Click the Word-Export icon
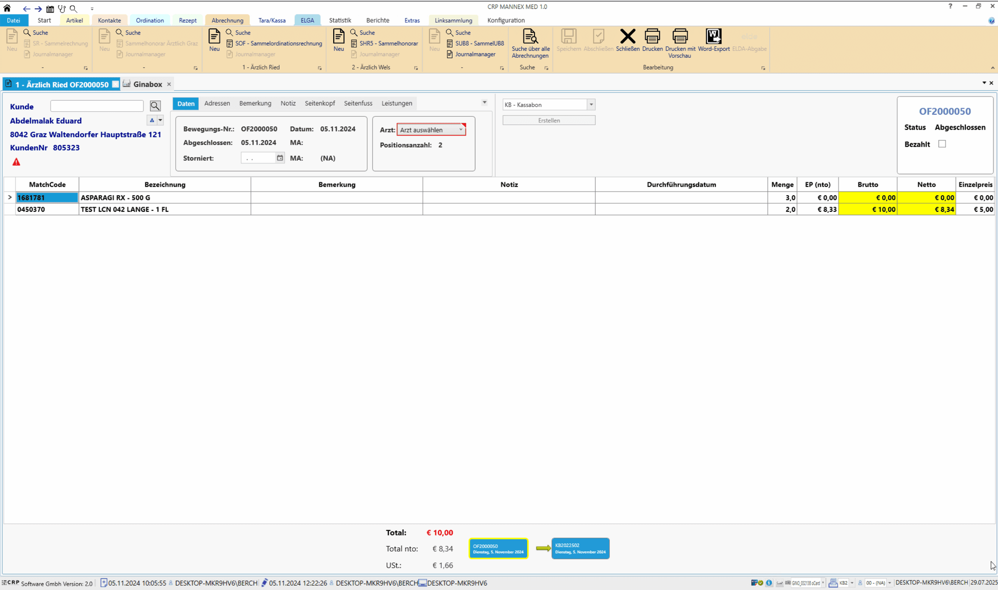The image size is (998, 590). click(x=714, y=41)
